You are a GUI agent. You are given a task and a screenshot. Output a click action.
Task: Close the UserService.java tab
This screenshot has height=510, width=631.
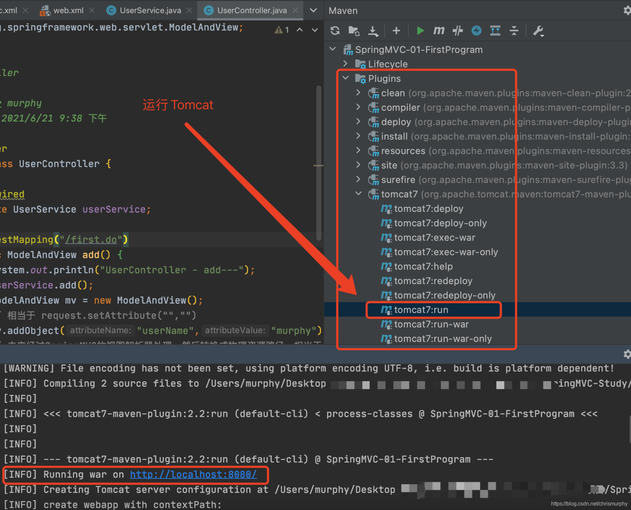coord(189,11)
